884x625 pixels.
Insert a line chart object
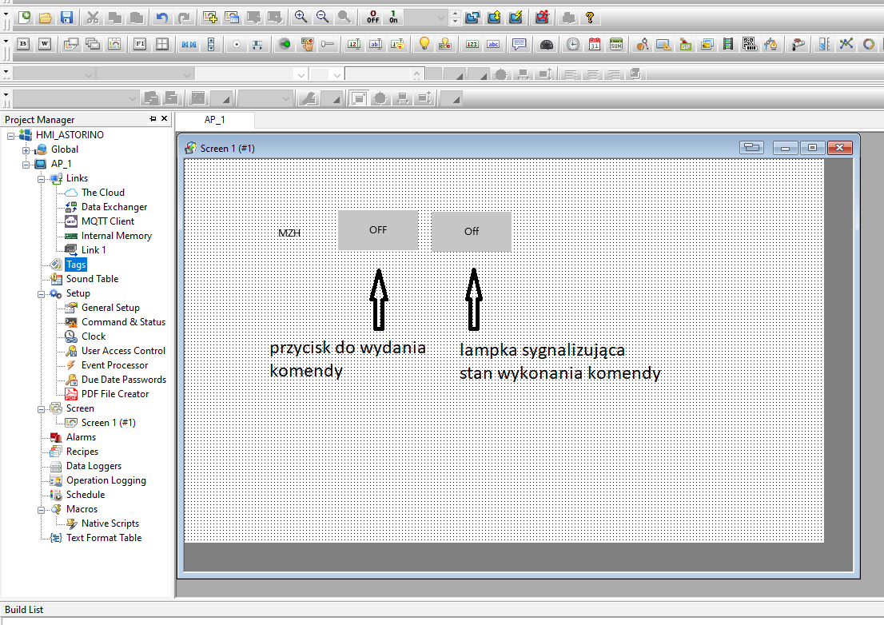846,44
